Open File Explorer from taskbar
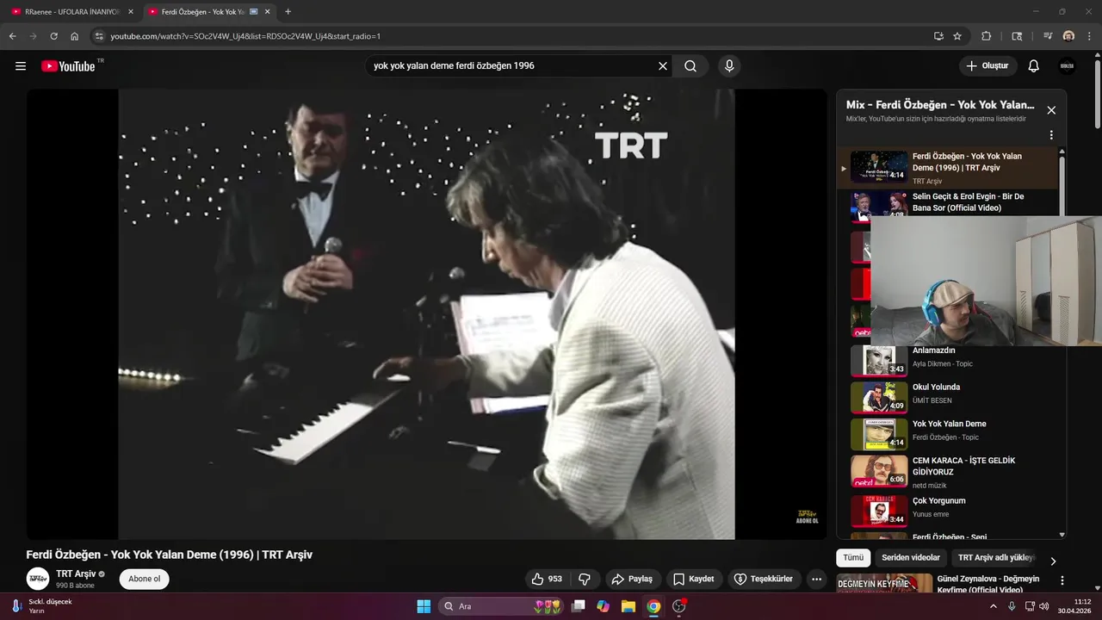1102x620 pixels. (x=628, y=606)
